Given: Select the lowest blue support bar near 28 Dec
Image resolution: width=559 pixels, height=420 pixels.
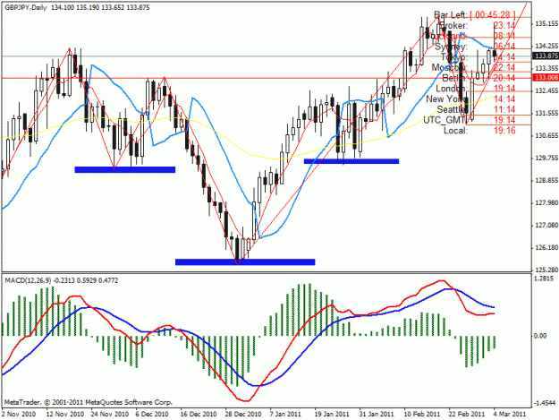Looking at the screenshot, I should [245, 261].
